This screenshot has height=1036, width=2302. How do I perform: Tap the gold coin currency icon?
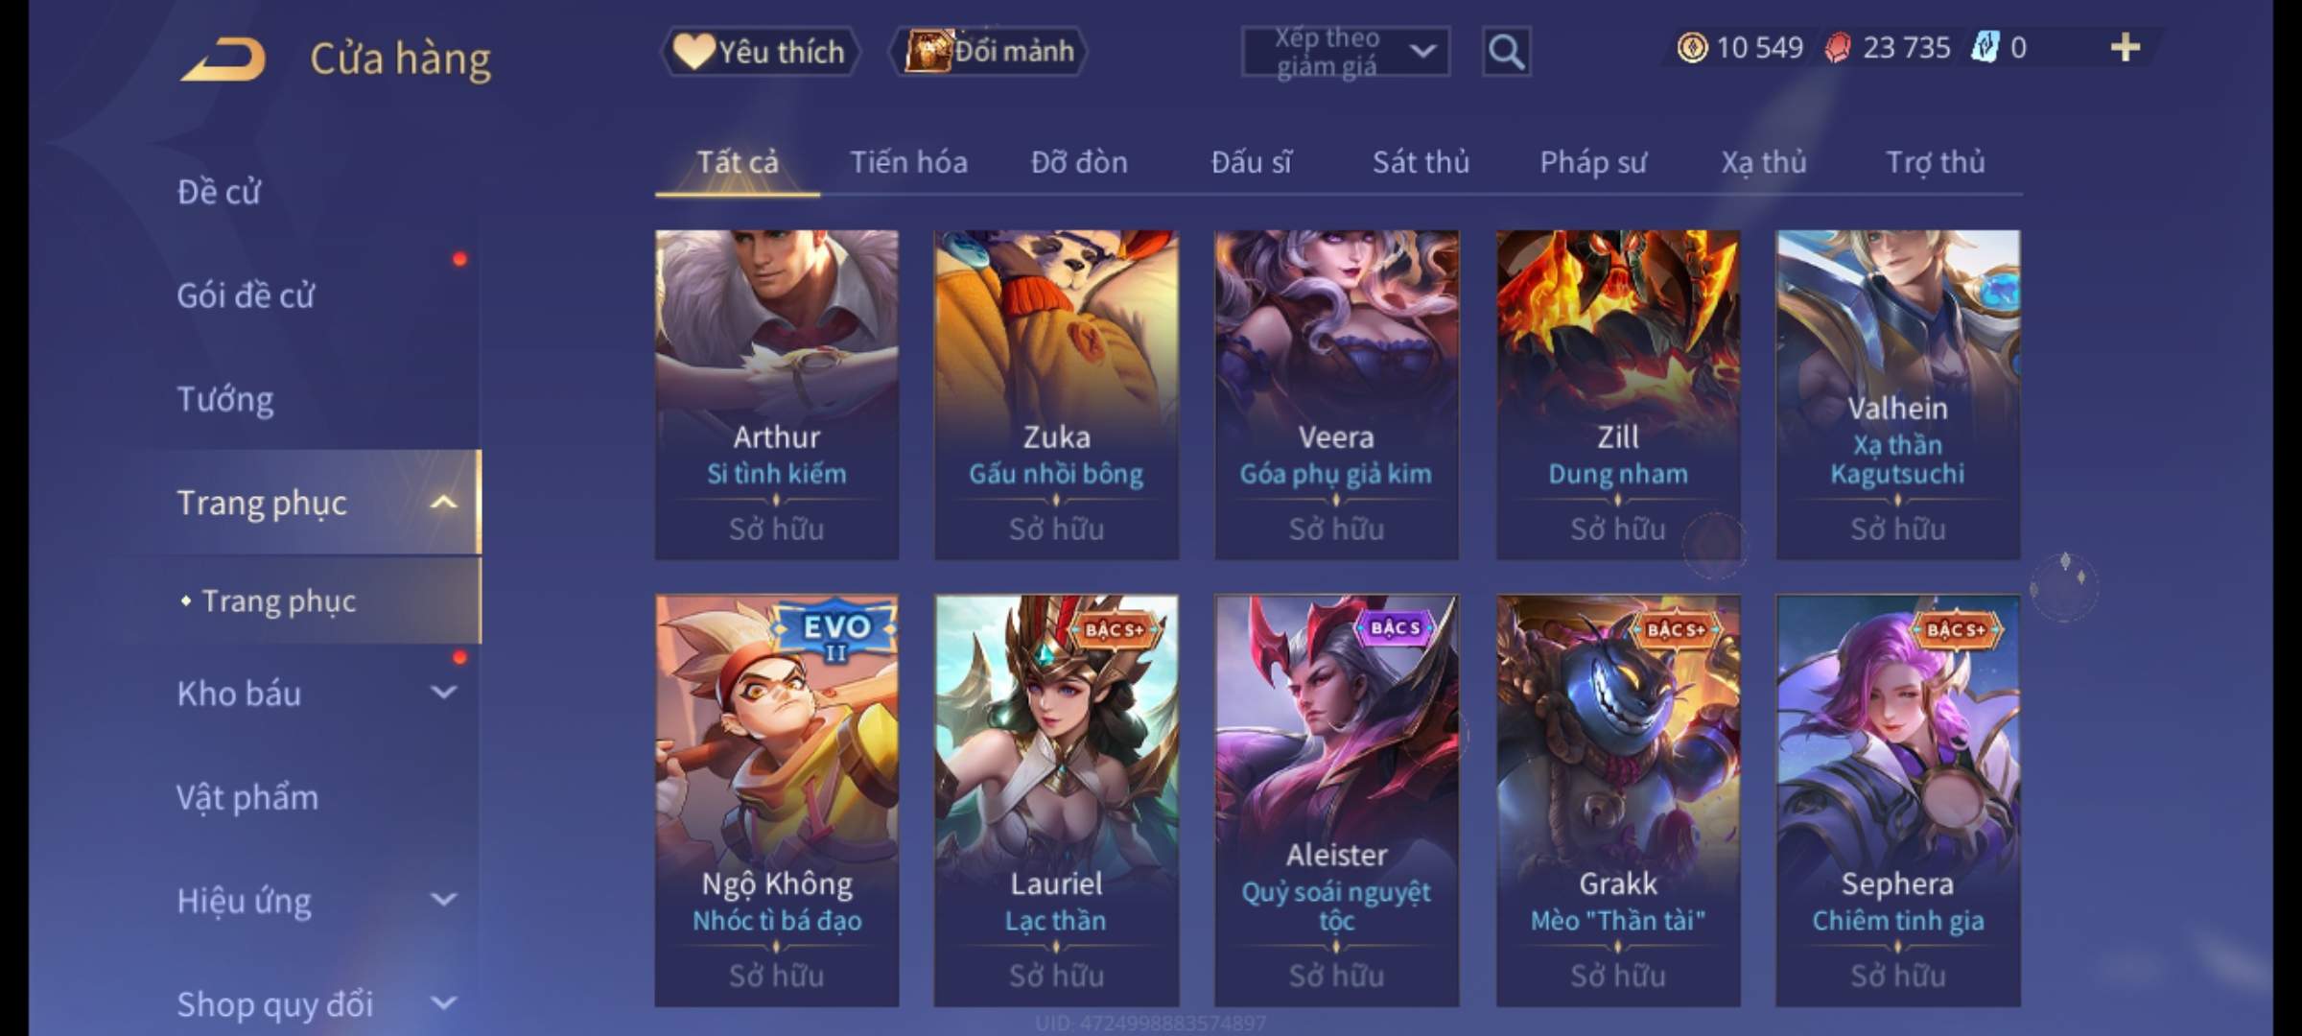pyautogui.click(x=1692, y=48)
